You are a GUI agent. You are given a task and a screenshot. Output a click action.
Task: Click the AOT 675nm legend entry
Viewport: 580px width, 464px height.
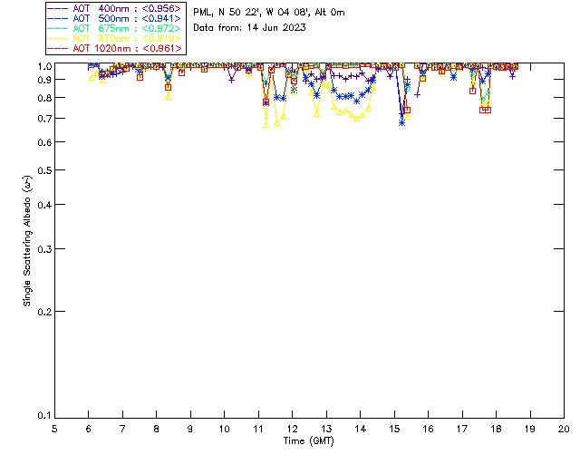coord(115,28)
